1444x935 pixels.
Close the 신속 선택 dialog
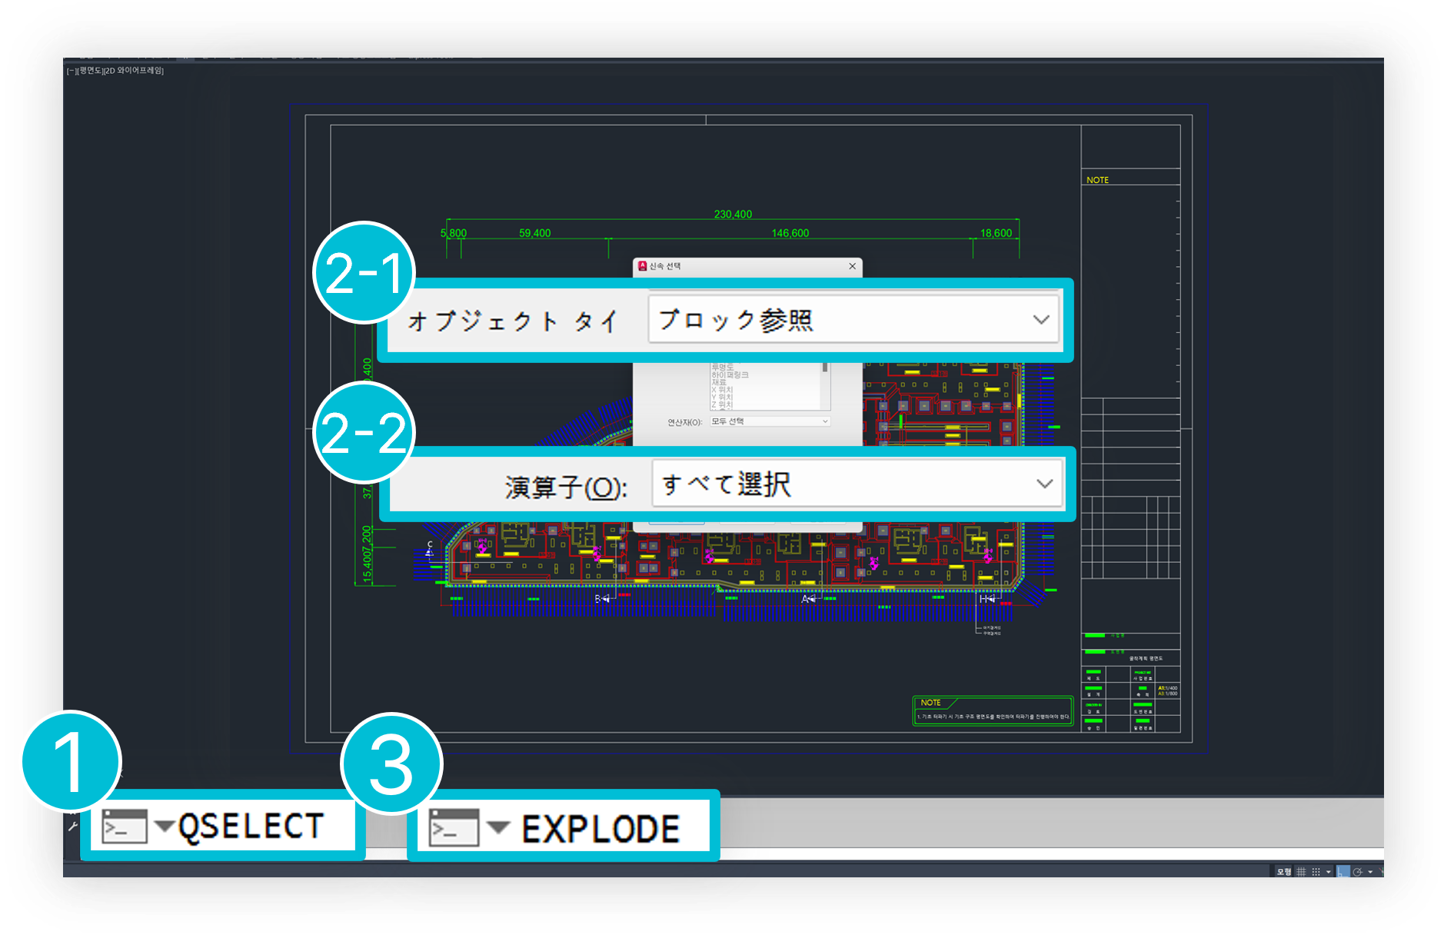(852, 266)
